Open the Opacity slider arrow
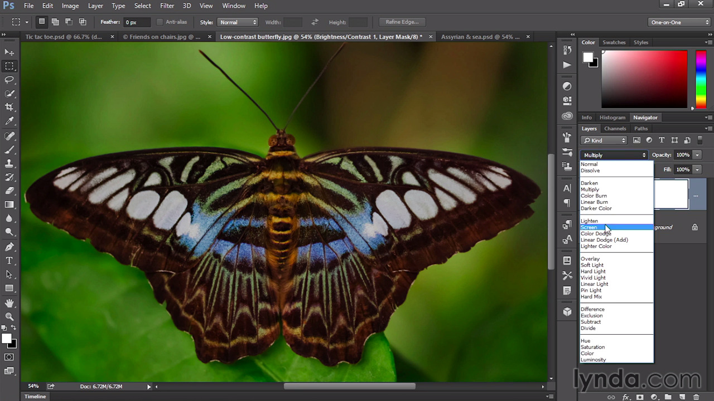 tap(697, 155)
